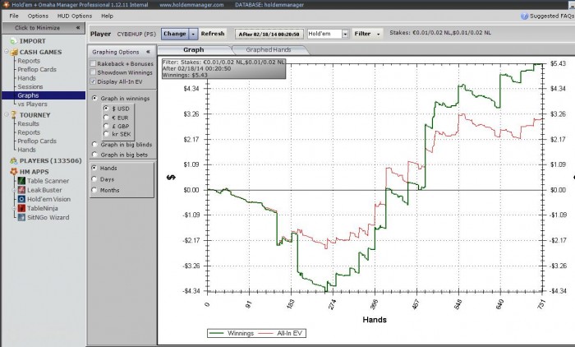Select Graph in winnings radio button
This screenshot has height=347, width=575.
click(95, 99)
